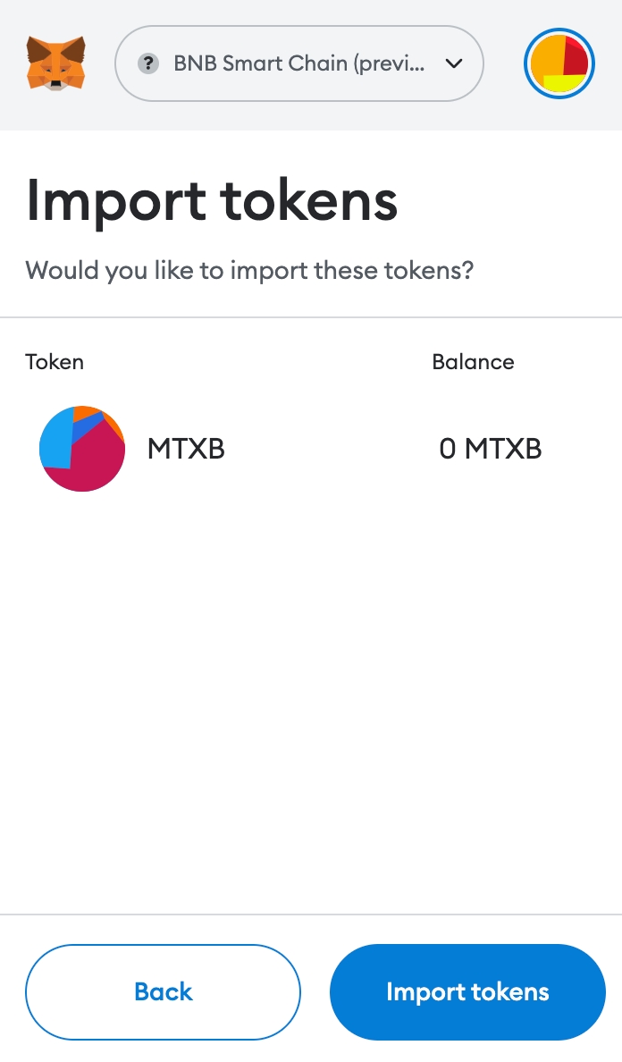This screenshot has height=1062, width=622.
Task: Select the Token column header
Action: tap(55, 362)
